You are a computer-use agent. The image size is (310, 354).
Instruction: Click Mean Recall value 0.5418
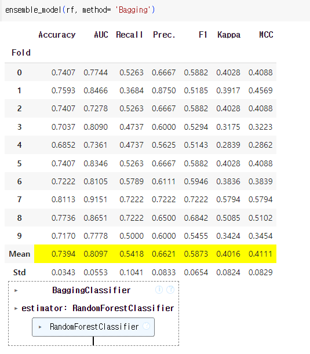pyautogui.click(x=132, y=254)
